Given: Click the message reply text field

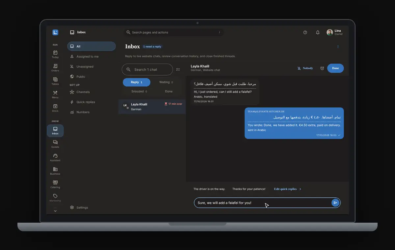Looking at the screenshot, I should (263, 203).
